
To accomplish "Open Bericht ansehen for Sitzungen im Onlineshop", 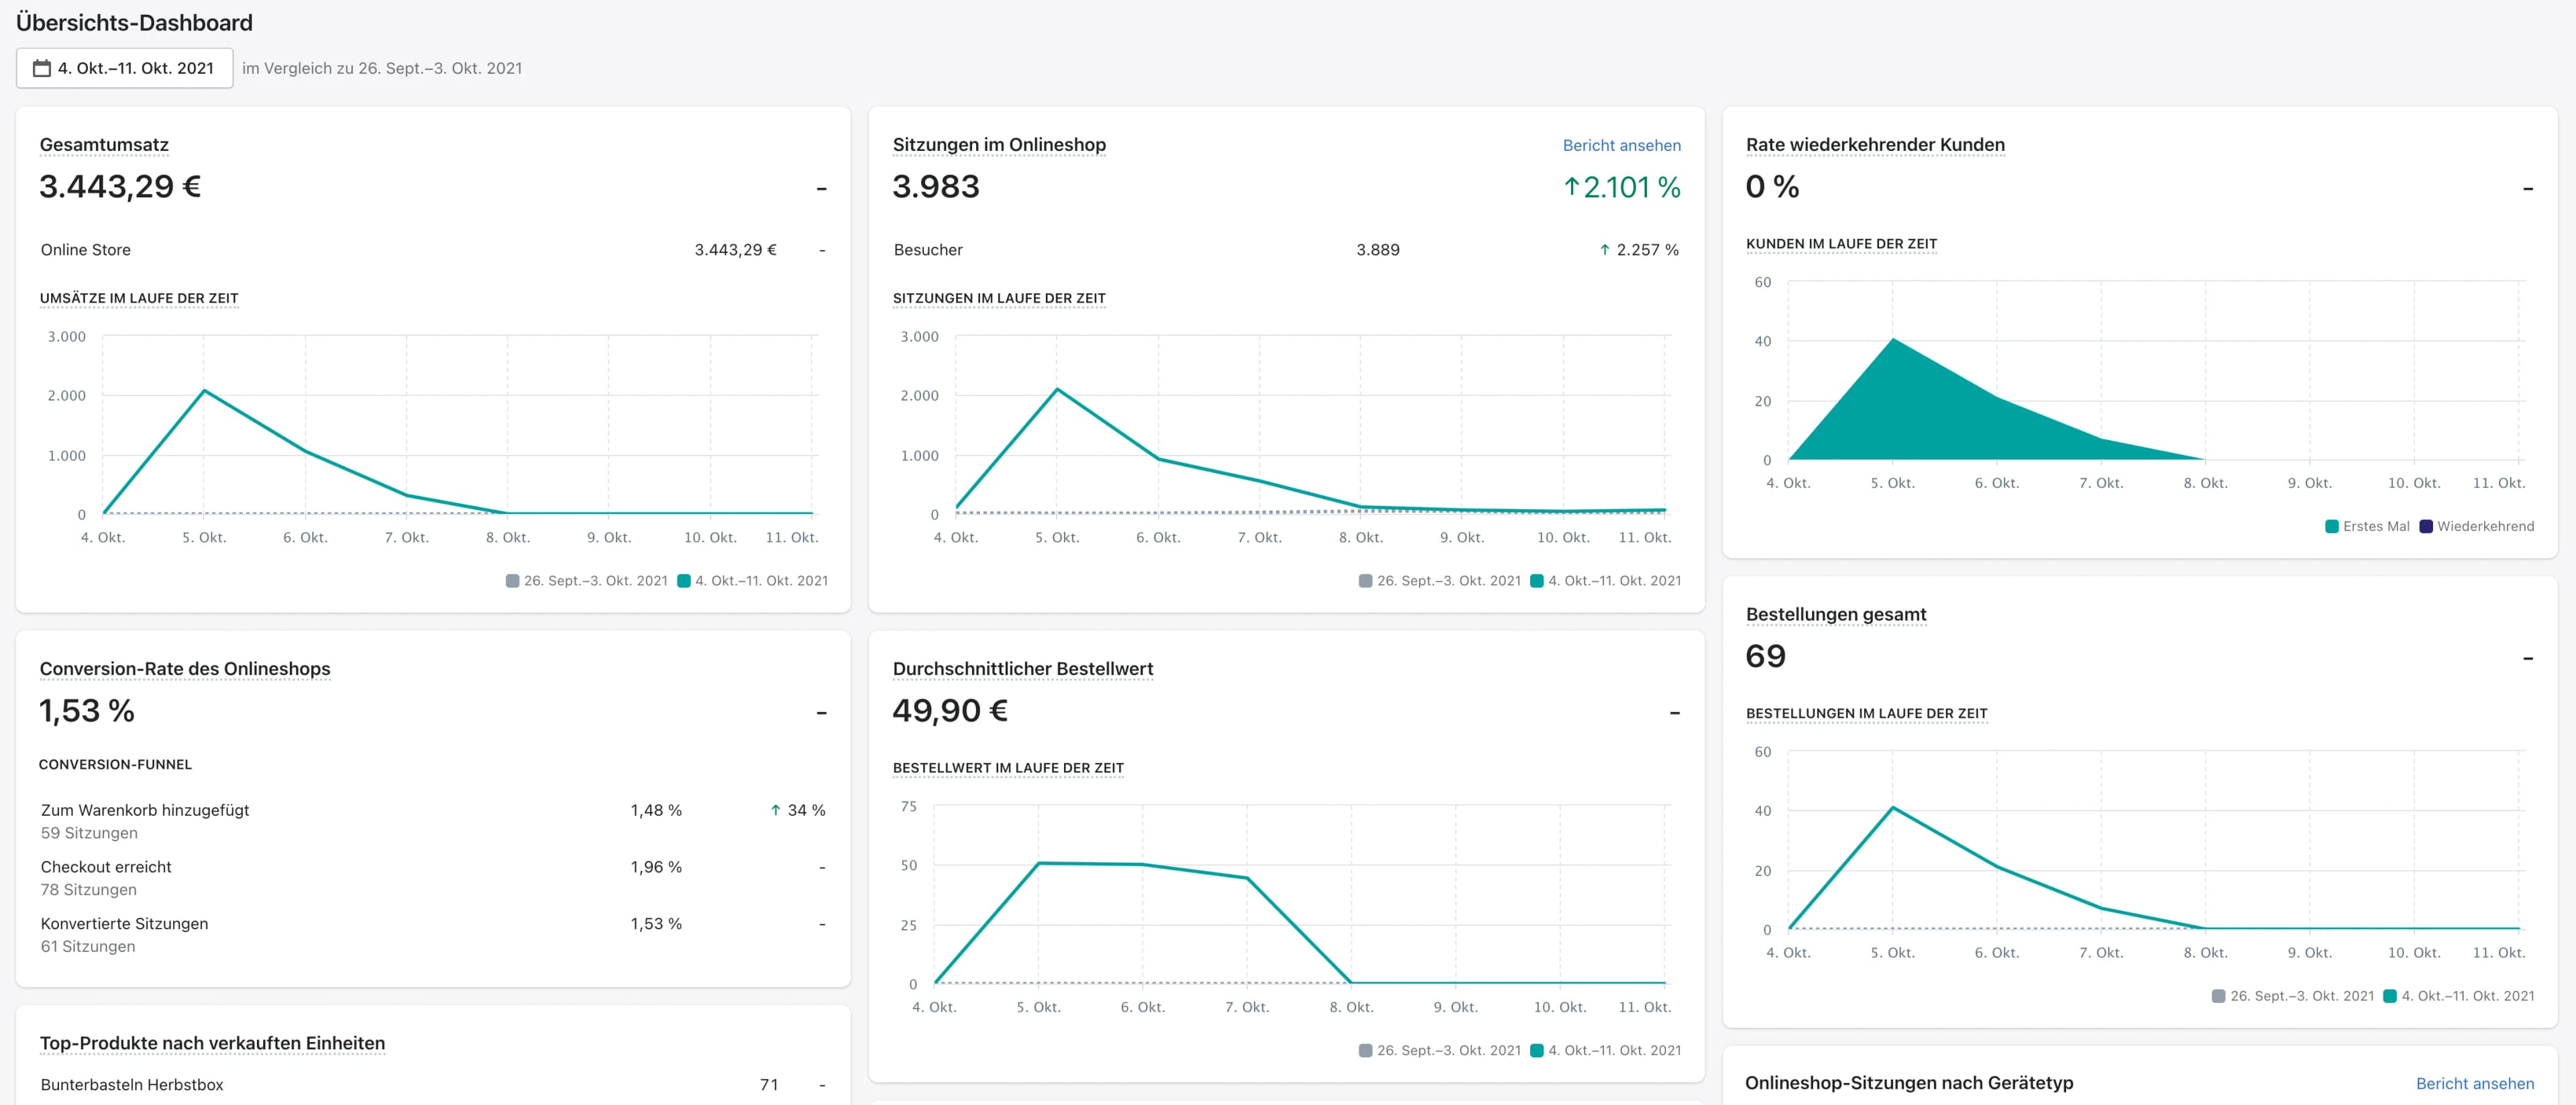I will [x=1621, y=145].
